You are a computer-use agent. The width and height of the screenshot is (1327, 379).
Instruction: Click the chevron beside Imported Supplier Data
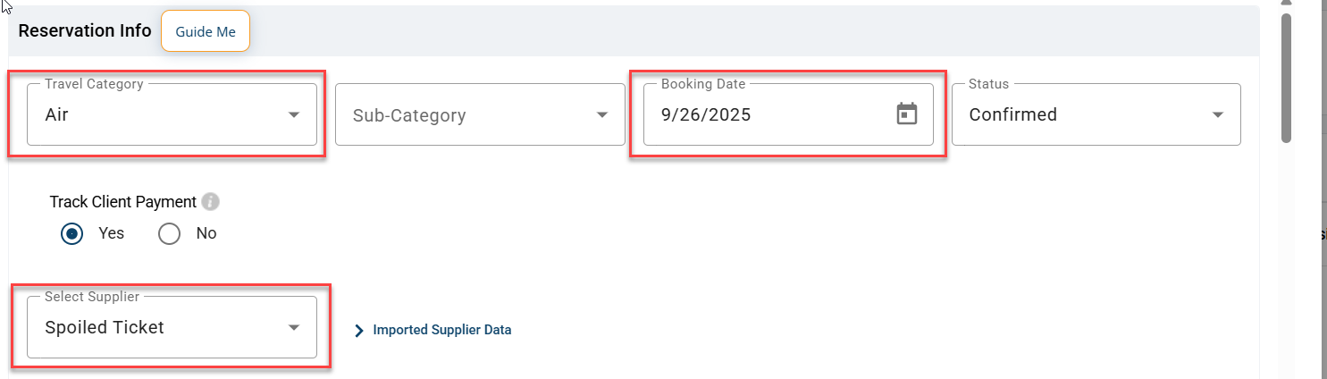tap(359, 331)
